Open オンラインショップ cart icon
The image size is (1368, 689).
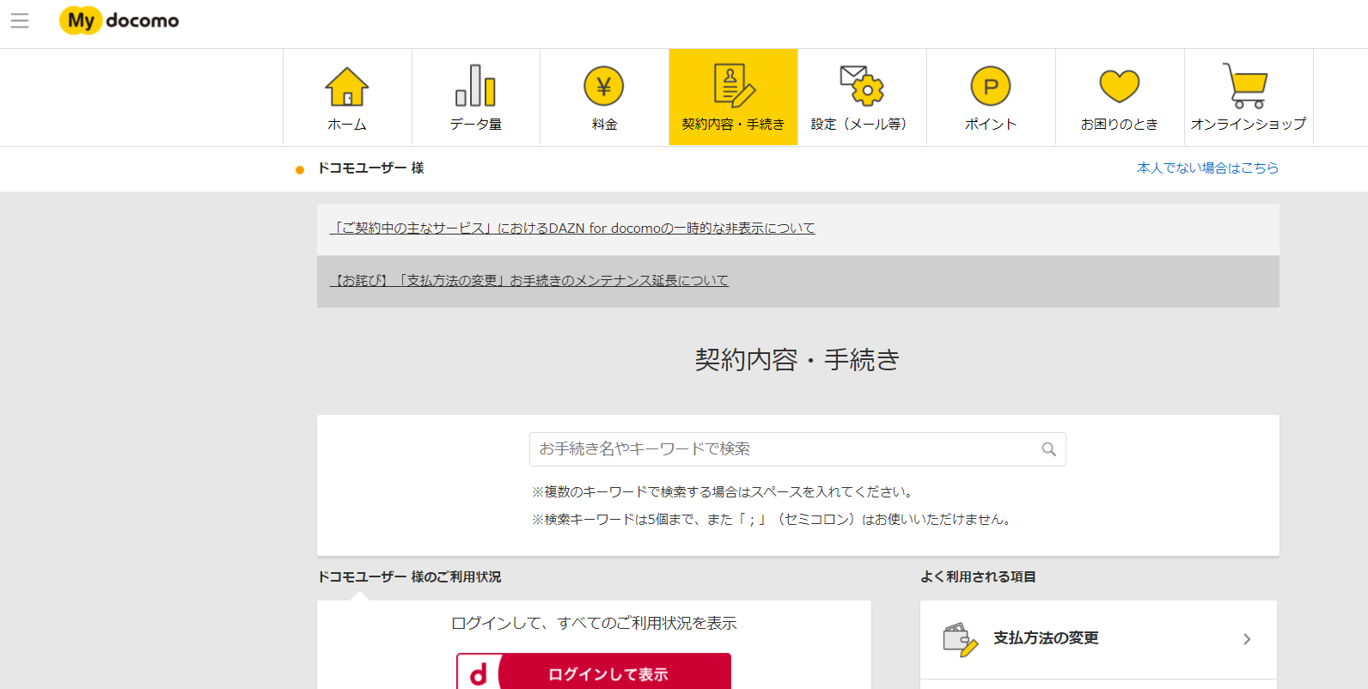click(x=1246, y=86)
